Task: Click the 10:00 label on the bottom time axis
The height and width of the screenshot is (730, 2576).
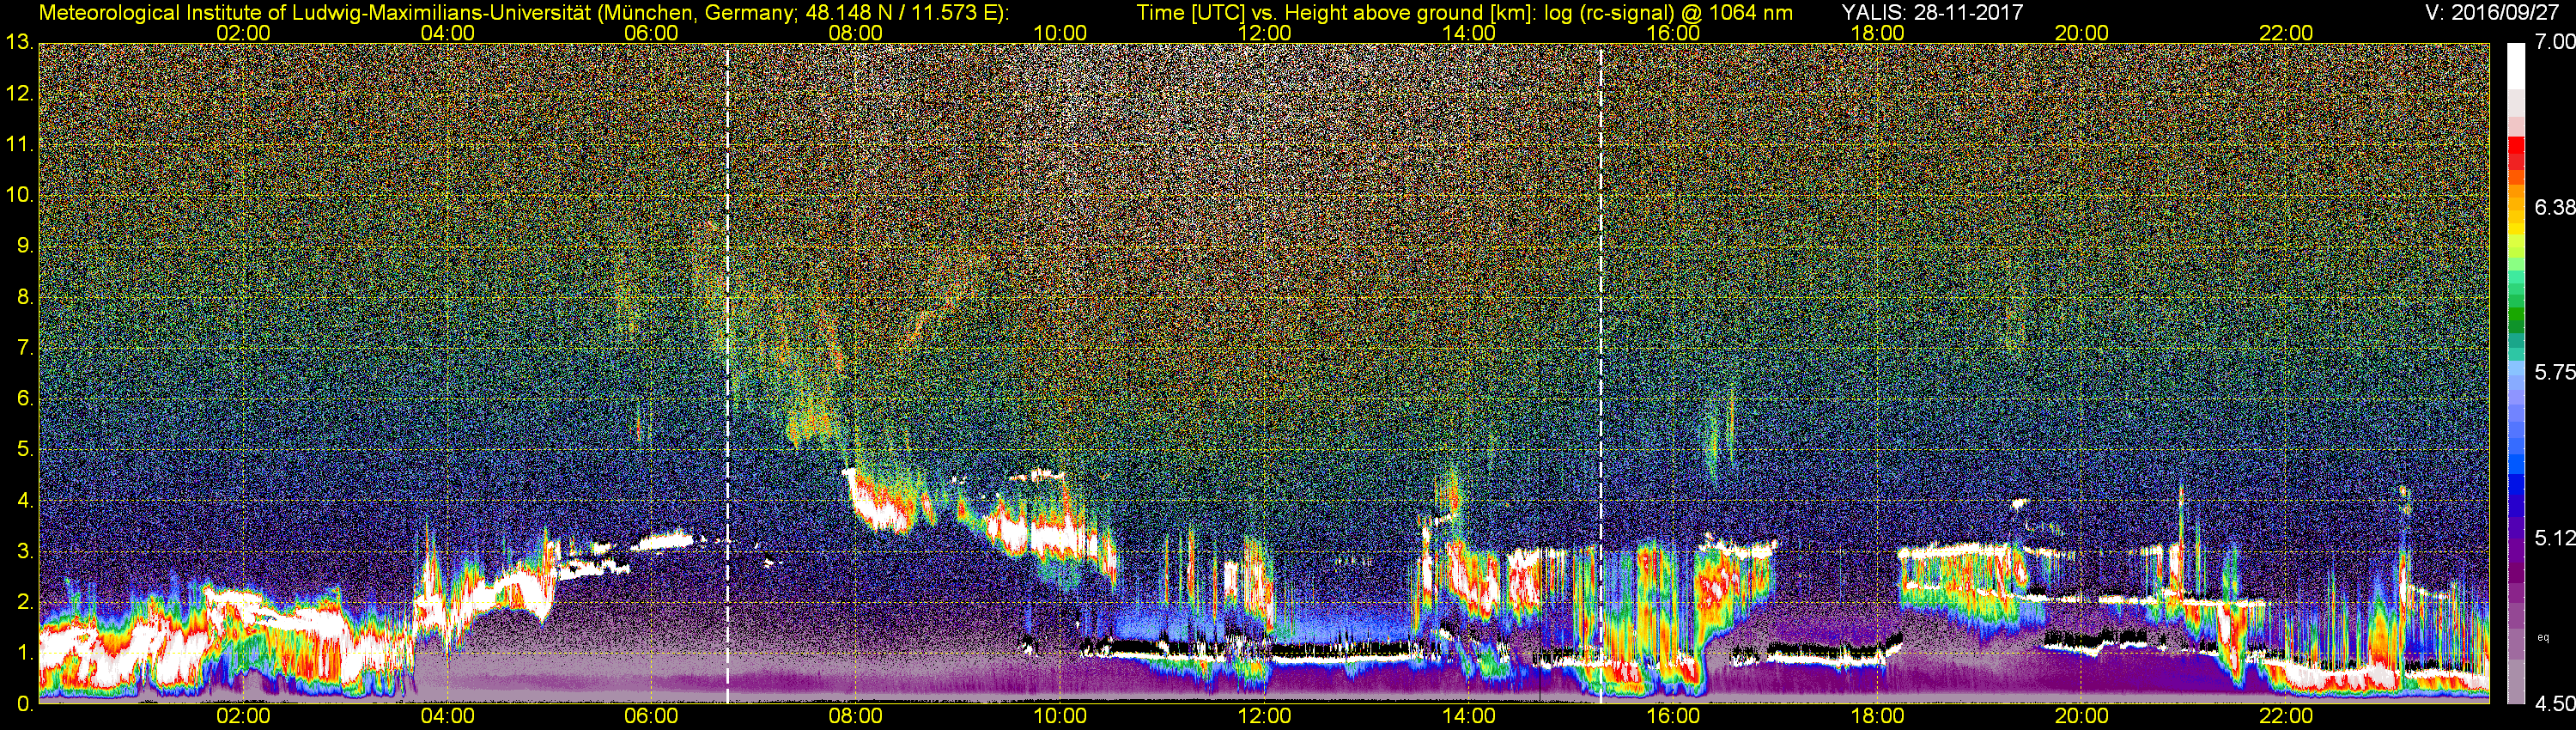Action: (x=1060, y=716)
